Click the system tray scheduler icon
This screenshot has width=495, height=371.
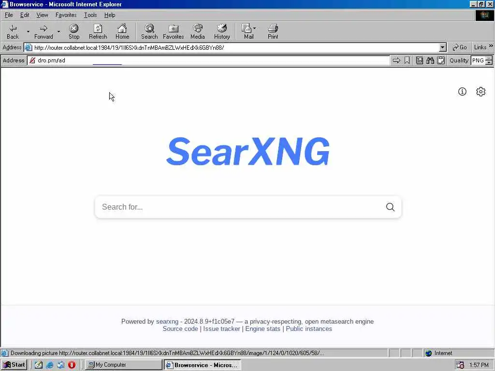pyautogui.click(x=460, y=365)
